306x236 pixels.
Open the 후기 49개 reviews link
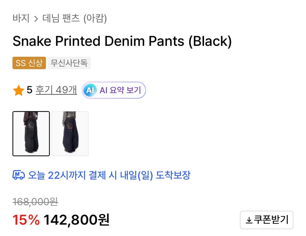click(56, 90)
